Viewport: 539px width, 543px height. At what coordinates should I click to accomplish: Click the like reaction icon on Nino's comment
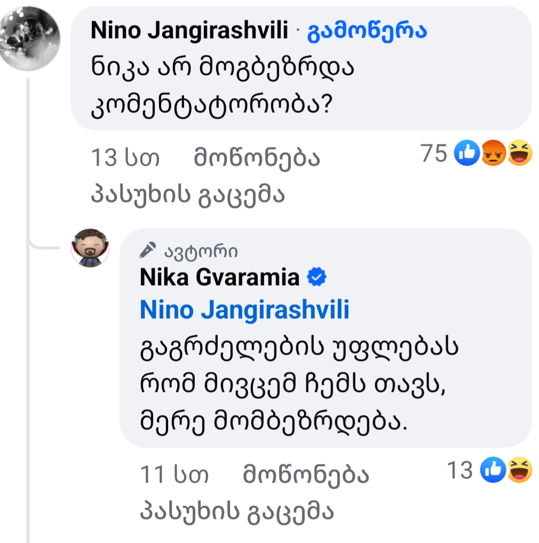pyautogui.click(x=466, y=155)
